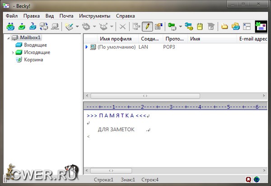Sort by Имя профиля column header

[x=116, y=39]
